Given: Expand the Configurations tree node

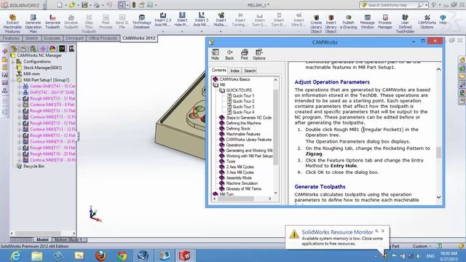Looking at the screenshot, I should click(x=13, y=62).
